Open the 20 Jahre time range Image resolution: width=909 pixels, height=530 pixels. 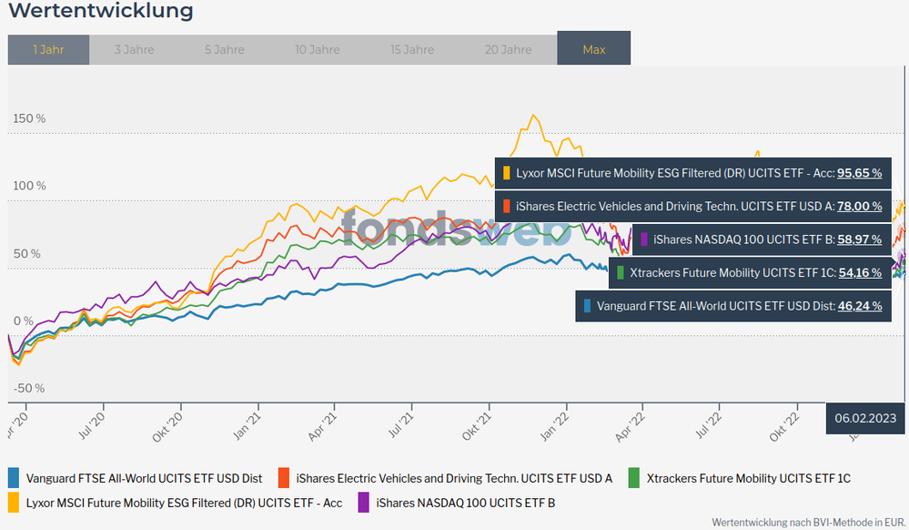click(508, 49)
